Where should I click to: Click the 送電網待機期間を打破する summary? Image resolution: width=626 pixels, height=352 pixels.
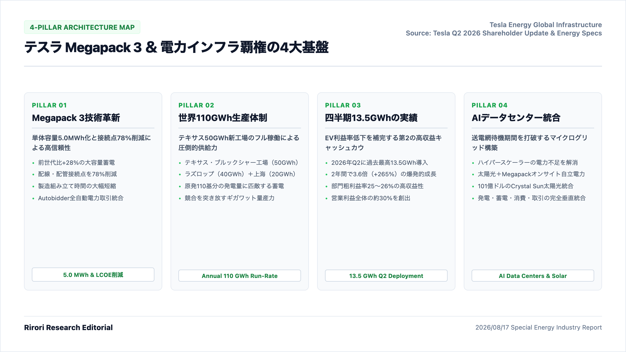click(529, 143)
